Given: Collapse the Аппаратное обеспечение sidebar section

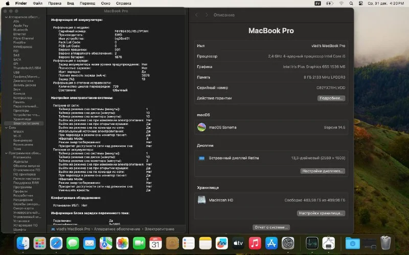Looking at the screenshot, I should (x=6, y=17).
